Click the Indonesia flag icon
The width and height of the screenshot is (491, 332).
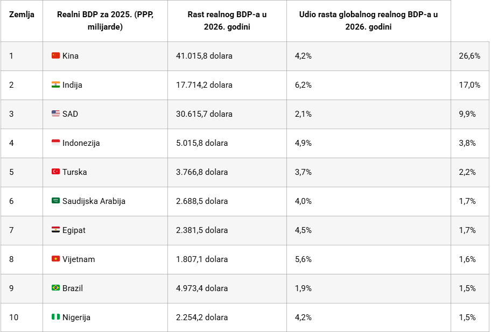pyautogui.click(x=55, y=143)
